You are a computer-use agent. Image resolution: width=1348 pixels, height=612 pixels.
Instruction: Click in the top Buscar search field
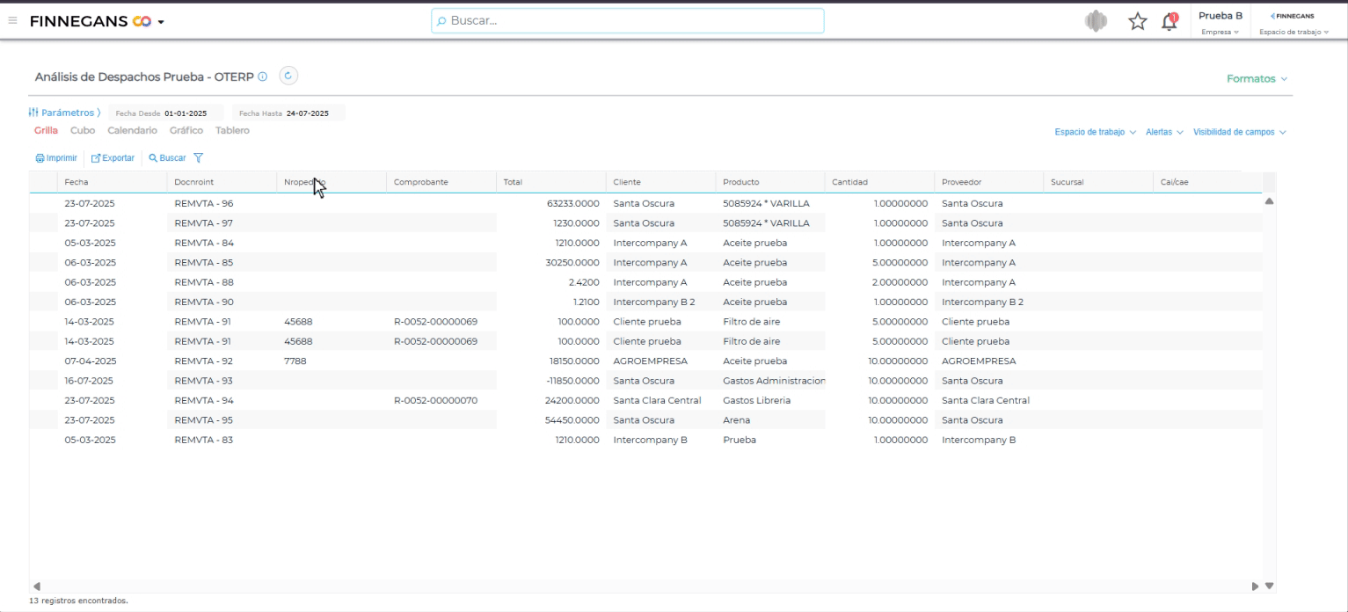pyautogui.click(x=627, y=20)
